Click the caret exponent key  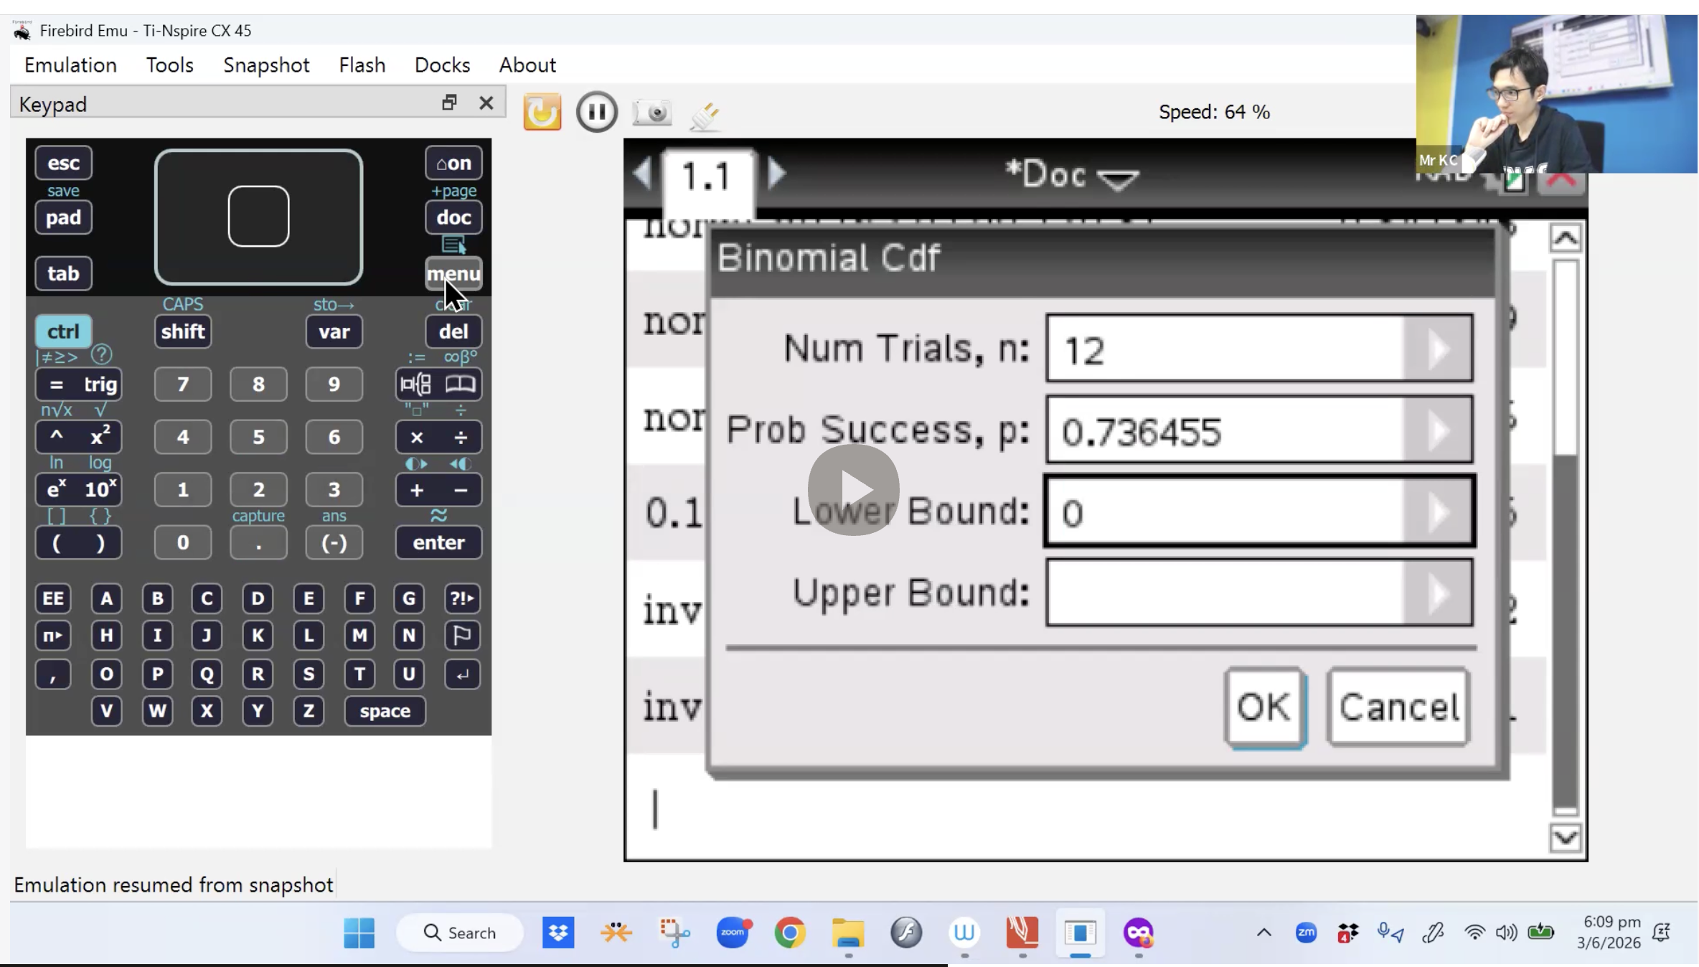click(x=57, y=437)
